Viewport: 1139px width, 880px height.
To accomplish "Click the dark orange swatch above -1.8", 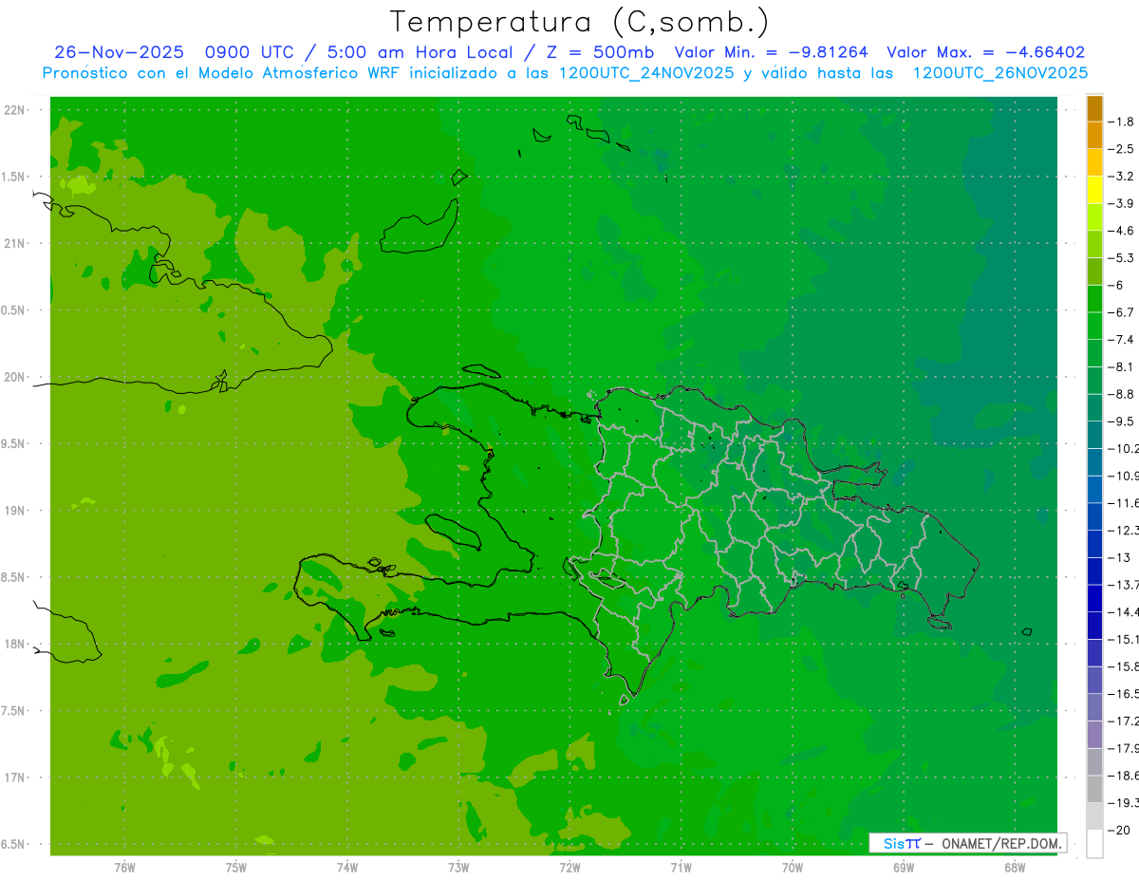I will click(1094, 108).
